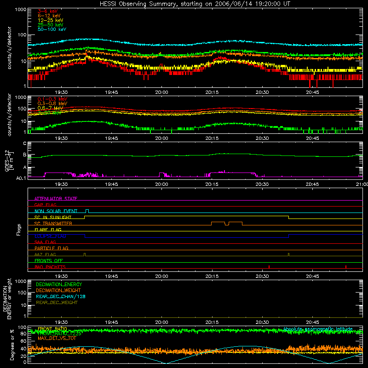The height and width of the screenshot is (368, 368).
Task: Select the ATTENUATOR_STATE flag label
Action: 56,199
